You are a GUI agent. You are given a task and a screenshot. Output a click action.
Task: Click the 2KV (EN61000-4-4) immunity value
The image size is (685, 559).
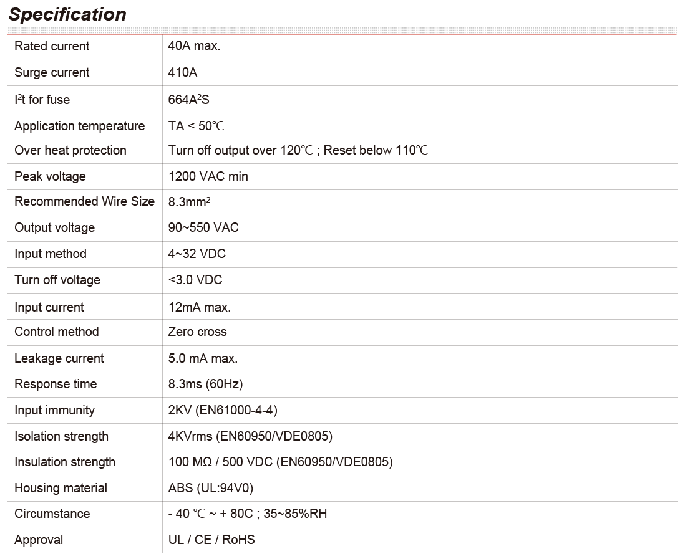223,410
